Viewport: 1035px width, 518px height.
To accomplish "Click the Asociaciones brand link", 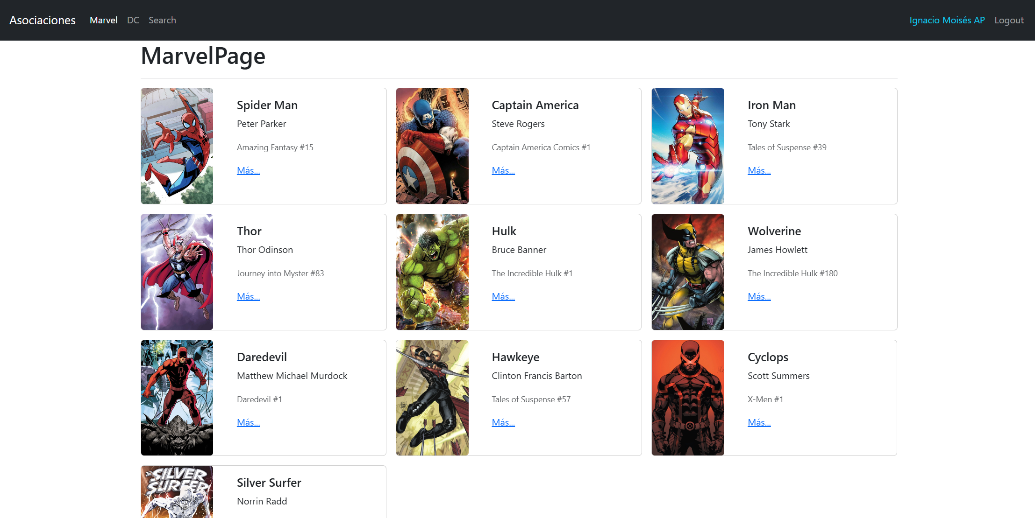I will point(43,20).
